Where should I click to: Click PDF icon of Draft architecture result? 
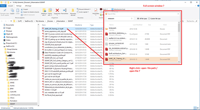pos(106,54)
